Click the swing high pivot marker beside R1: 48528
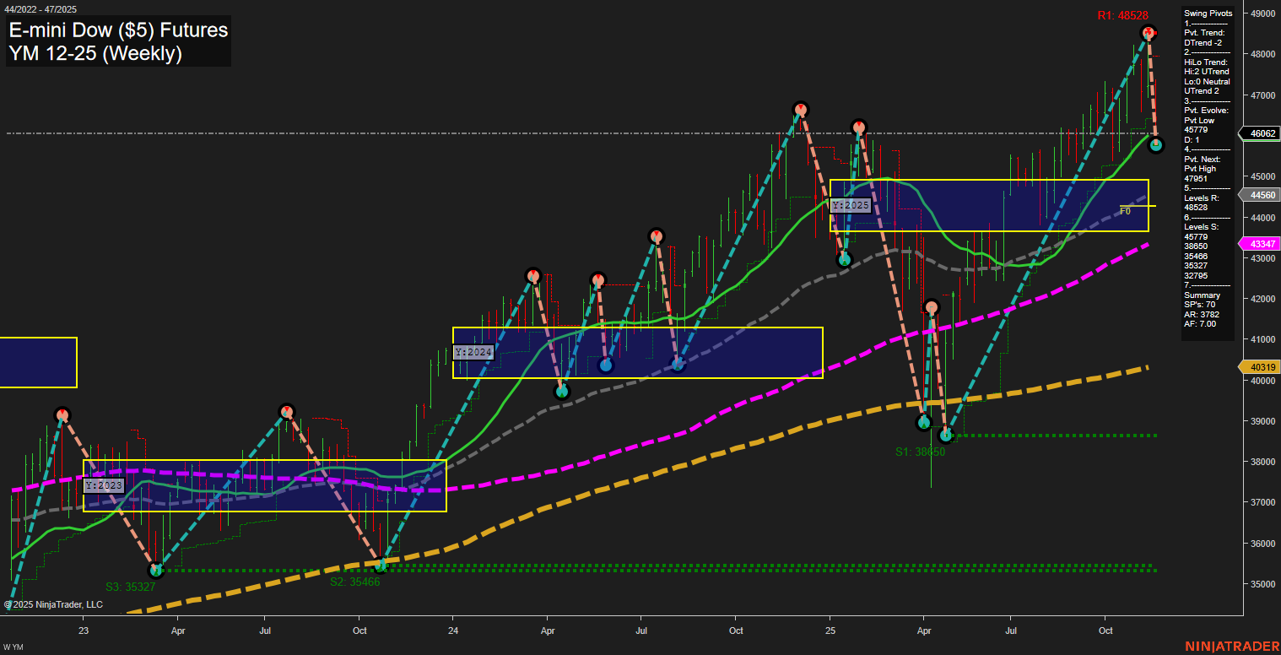Screen dimensions: 1281x655 pos(1148,33)
